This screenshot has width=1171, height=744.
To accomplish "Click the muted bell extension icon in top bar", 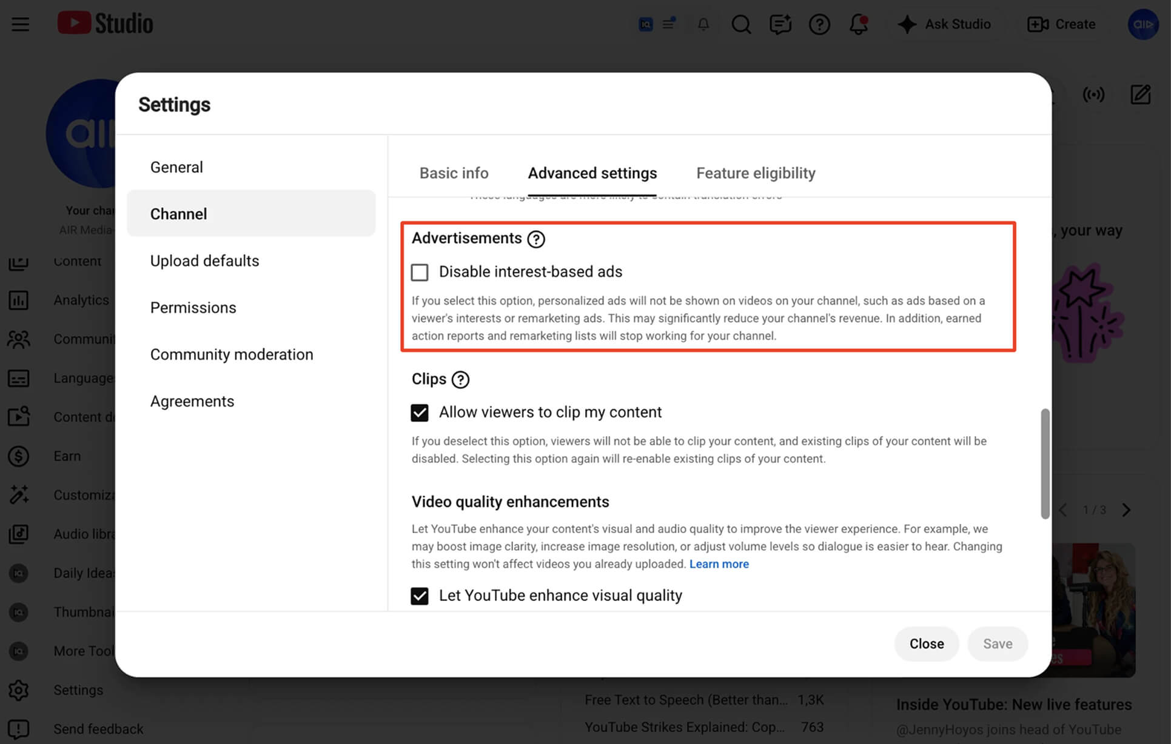I will (703, 24).
